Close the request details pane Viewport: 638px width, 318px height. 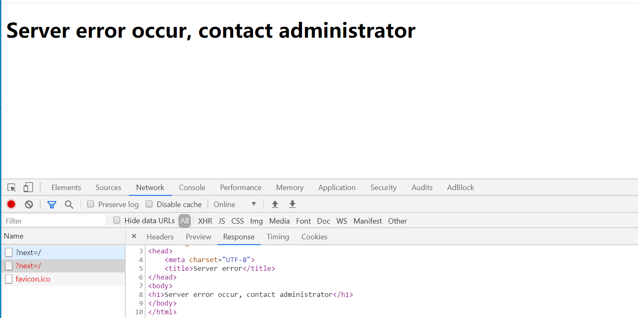pos(134,236)
